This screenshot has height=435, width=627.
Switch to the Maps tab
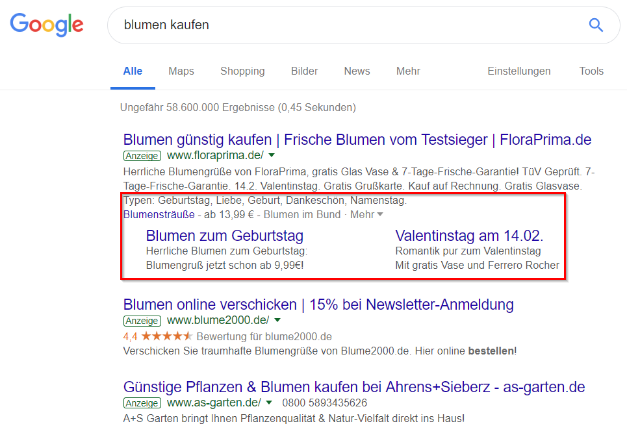click(181, 71)
